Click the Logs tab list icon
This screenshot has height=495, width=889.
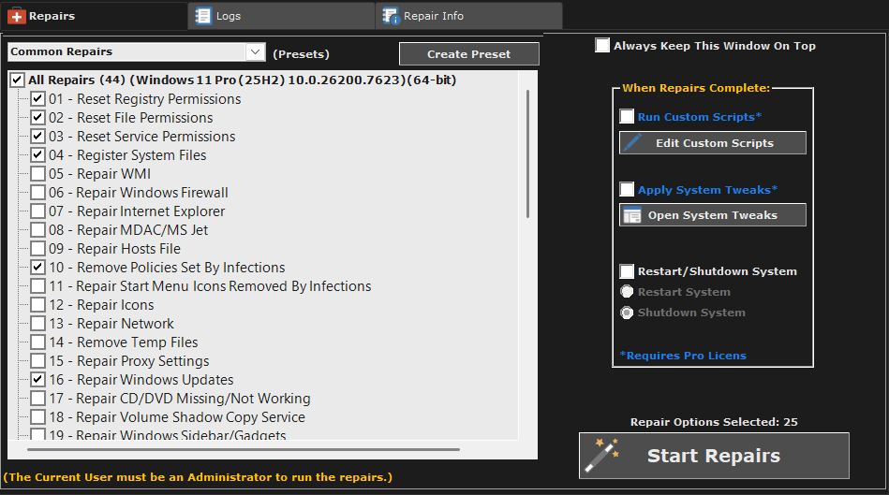pyautogui.click(x=202, y=16)
